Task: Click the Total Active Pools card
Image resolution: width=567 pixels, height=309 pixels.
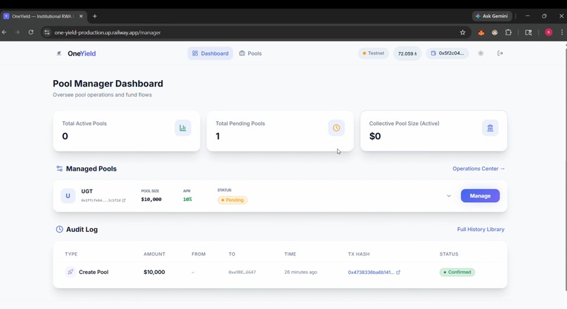Action: (x=127, y=131)
